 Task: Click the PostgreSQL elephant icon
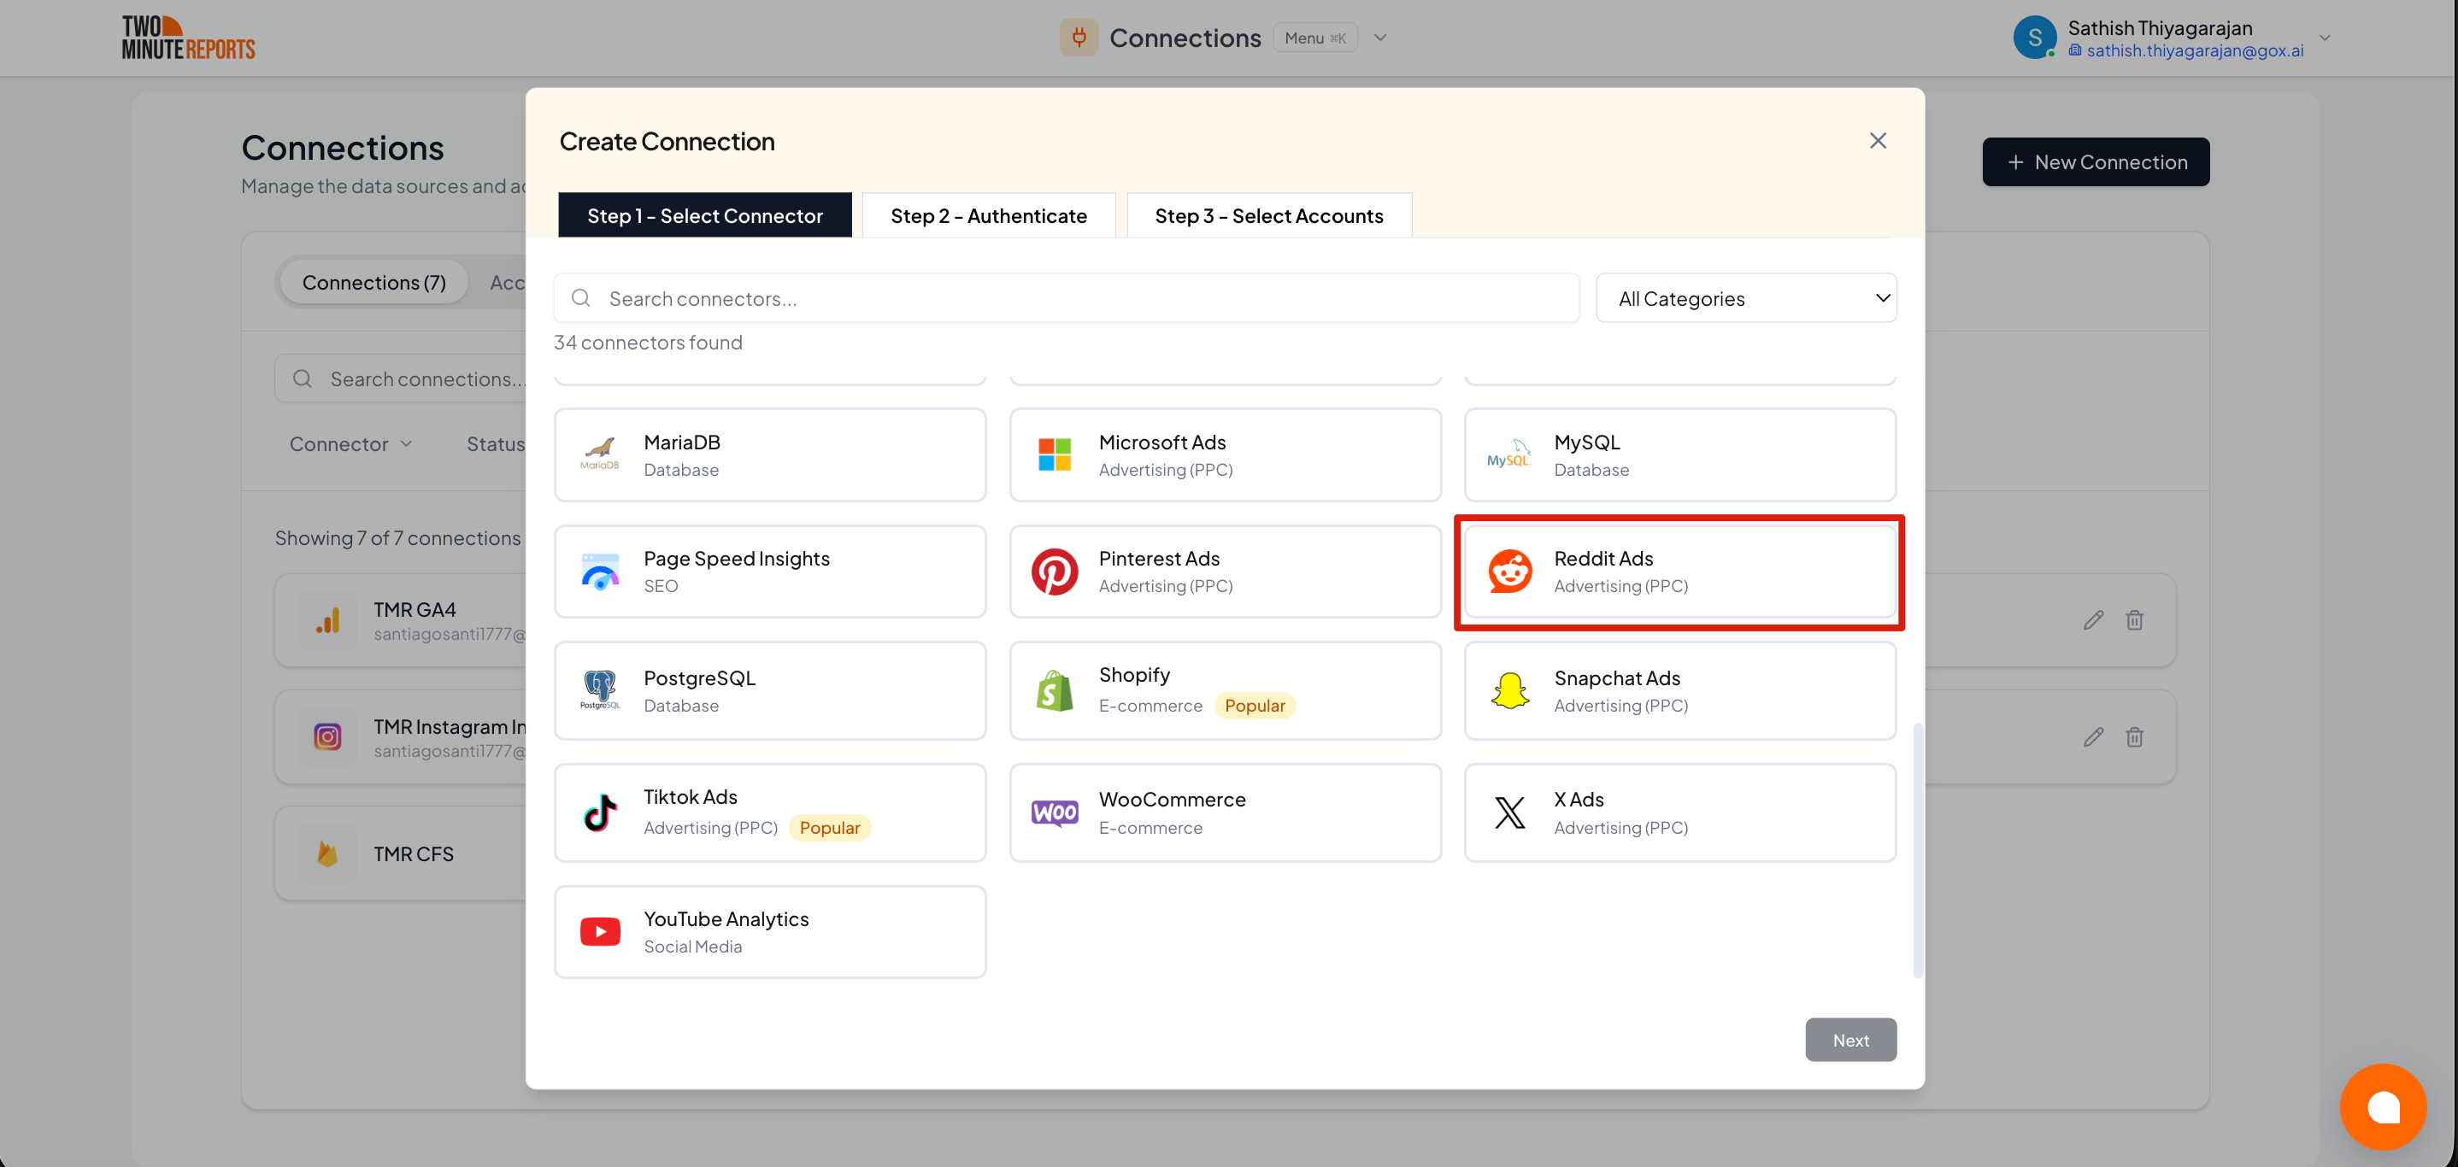point(600,690)
